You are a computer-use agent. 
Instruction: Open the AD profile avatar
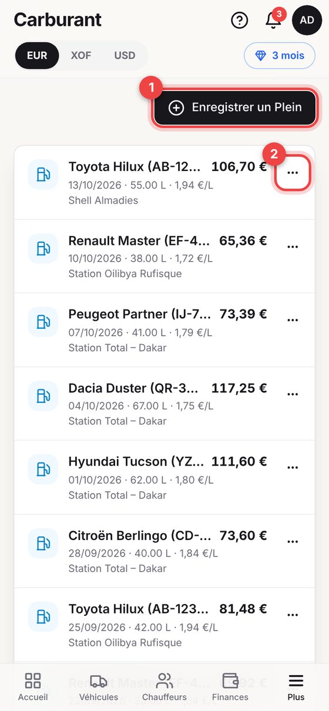tap(307, 20)
